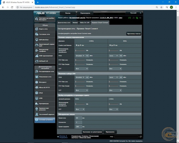This screenshot has height=143, width=179.
Task: Click trigger bandwidth utilization slider for 2.4GHz
Action: pos(80,51)
